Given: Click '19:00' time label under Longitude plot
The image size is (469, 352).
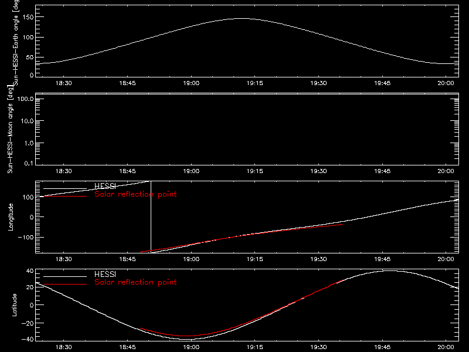Looking at the screenshot, I should click(191, 259).
